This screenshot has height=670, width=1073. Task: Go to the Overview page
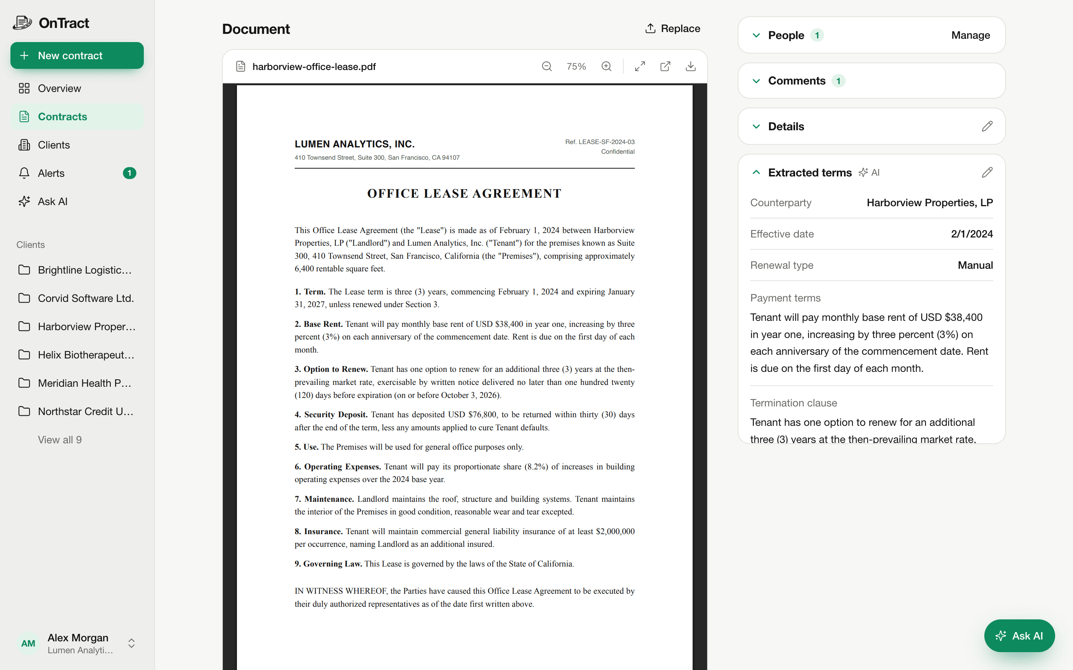77,88
